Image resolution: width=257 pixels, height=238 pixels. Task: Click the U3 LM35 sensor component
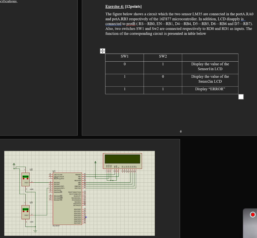(x=25, y=212)
